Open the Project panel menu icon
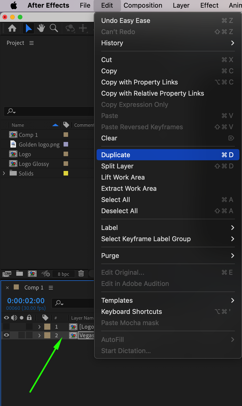The image size is (242, 406). (x=32, y=43)
